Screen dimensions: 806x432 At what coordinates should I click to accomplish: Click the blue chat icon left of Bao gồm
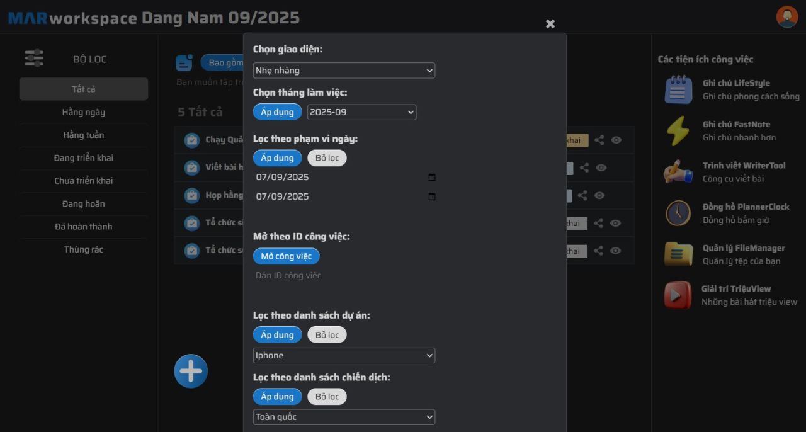point(184,62)
